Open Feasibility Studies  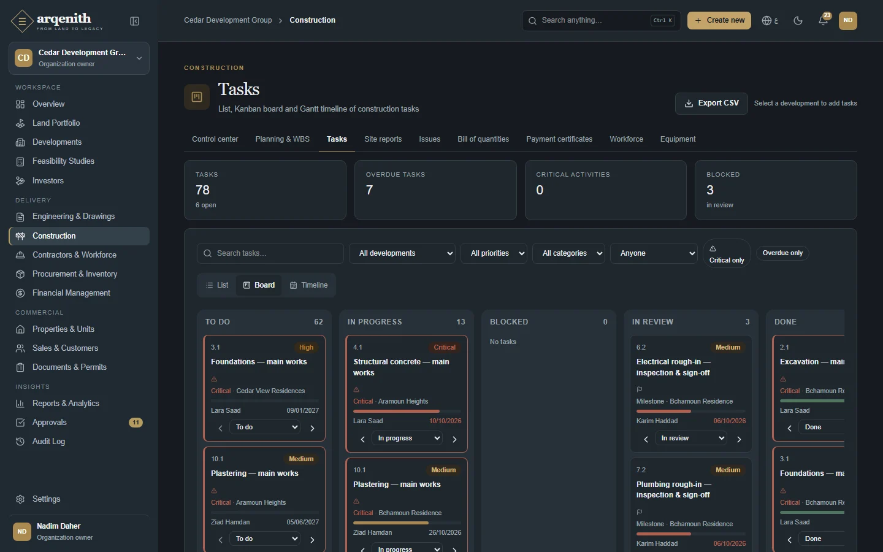(x=79, y=161)
